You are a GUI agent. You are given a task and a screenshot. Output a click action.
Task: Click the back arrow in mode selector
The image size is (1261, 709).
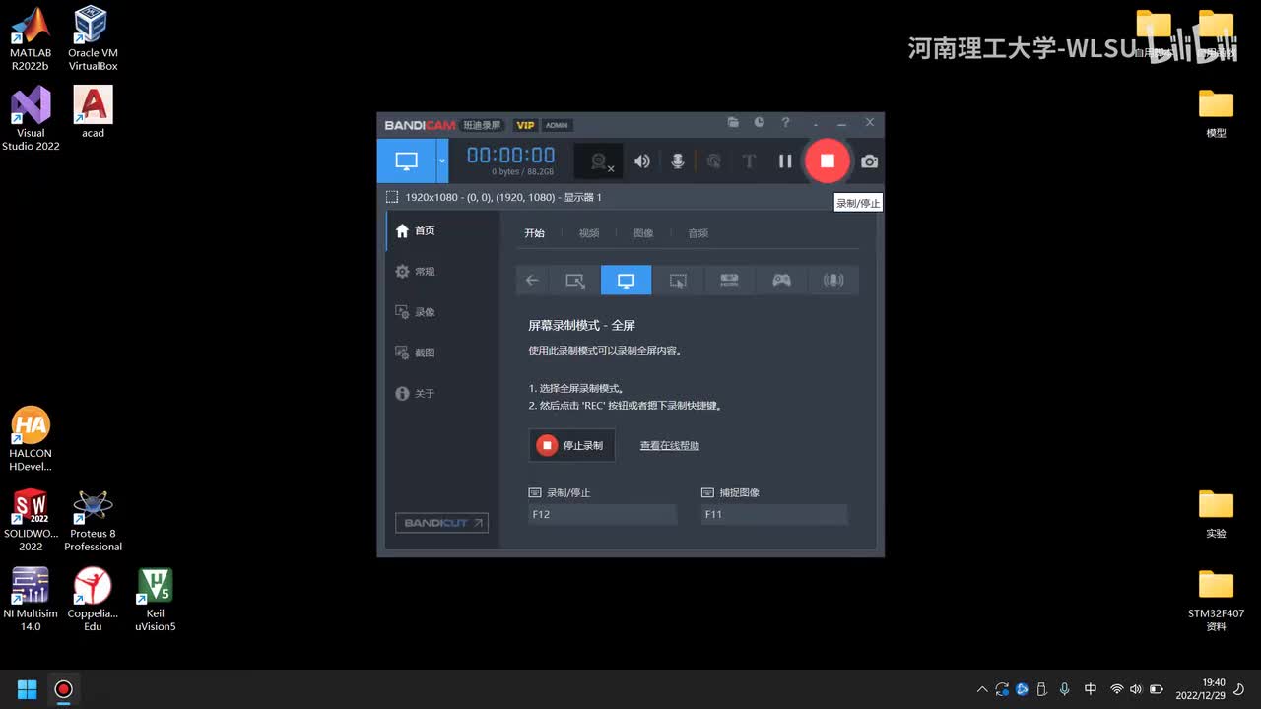point(532,280)
